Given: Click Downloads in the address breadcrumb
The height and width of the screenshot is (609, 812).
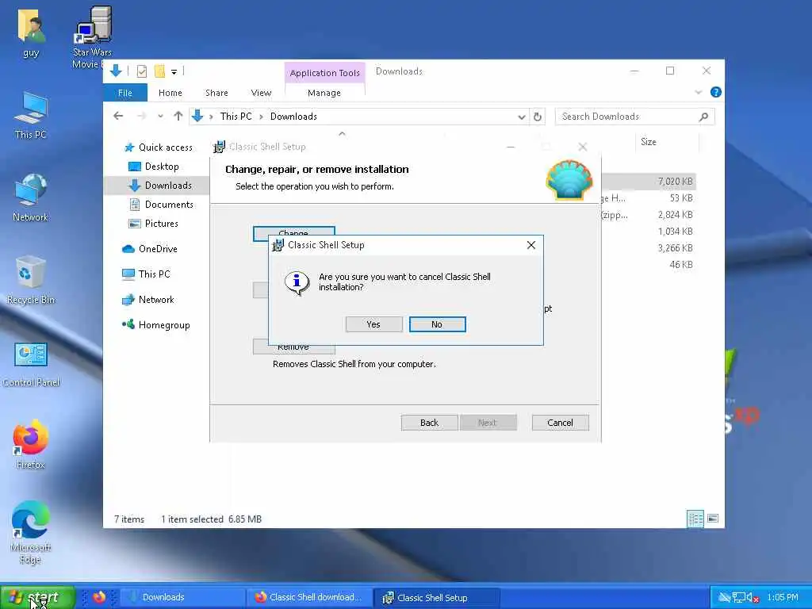Looking at the screenshot, I should (293, 117).
